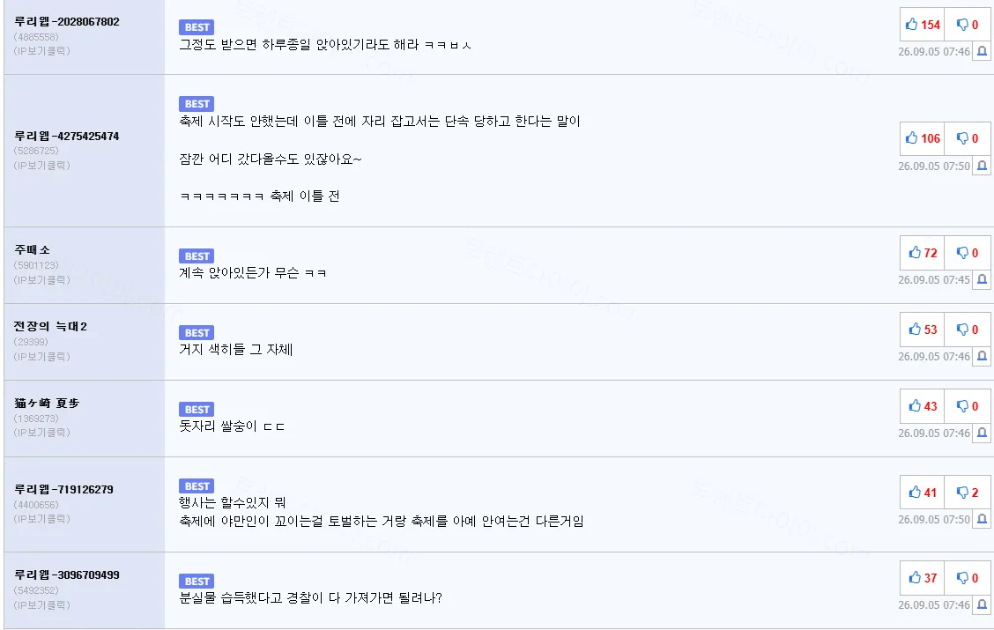
Task: Show IP for user 루리웹-2028067802
Action: click(x=41, y=51)
